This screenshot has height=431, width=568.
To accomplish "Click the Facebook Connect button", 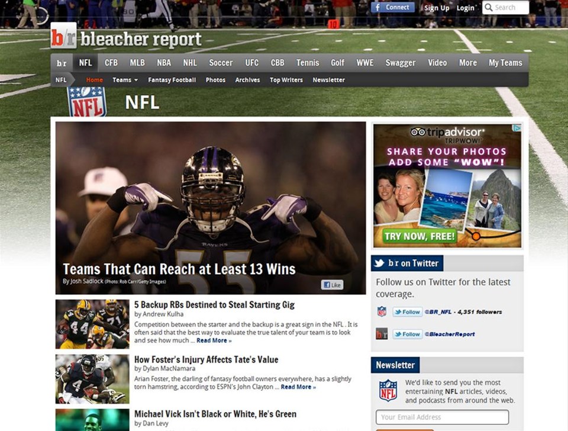I will pos(393,7).
